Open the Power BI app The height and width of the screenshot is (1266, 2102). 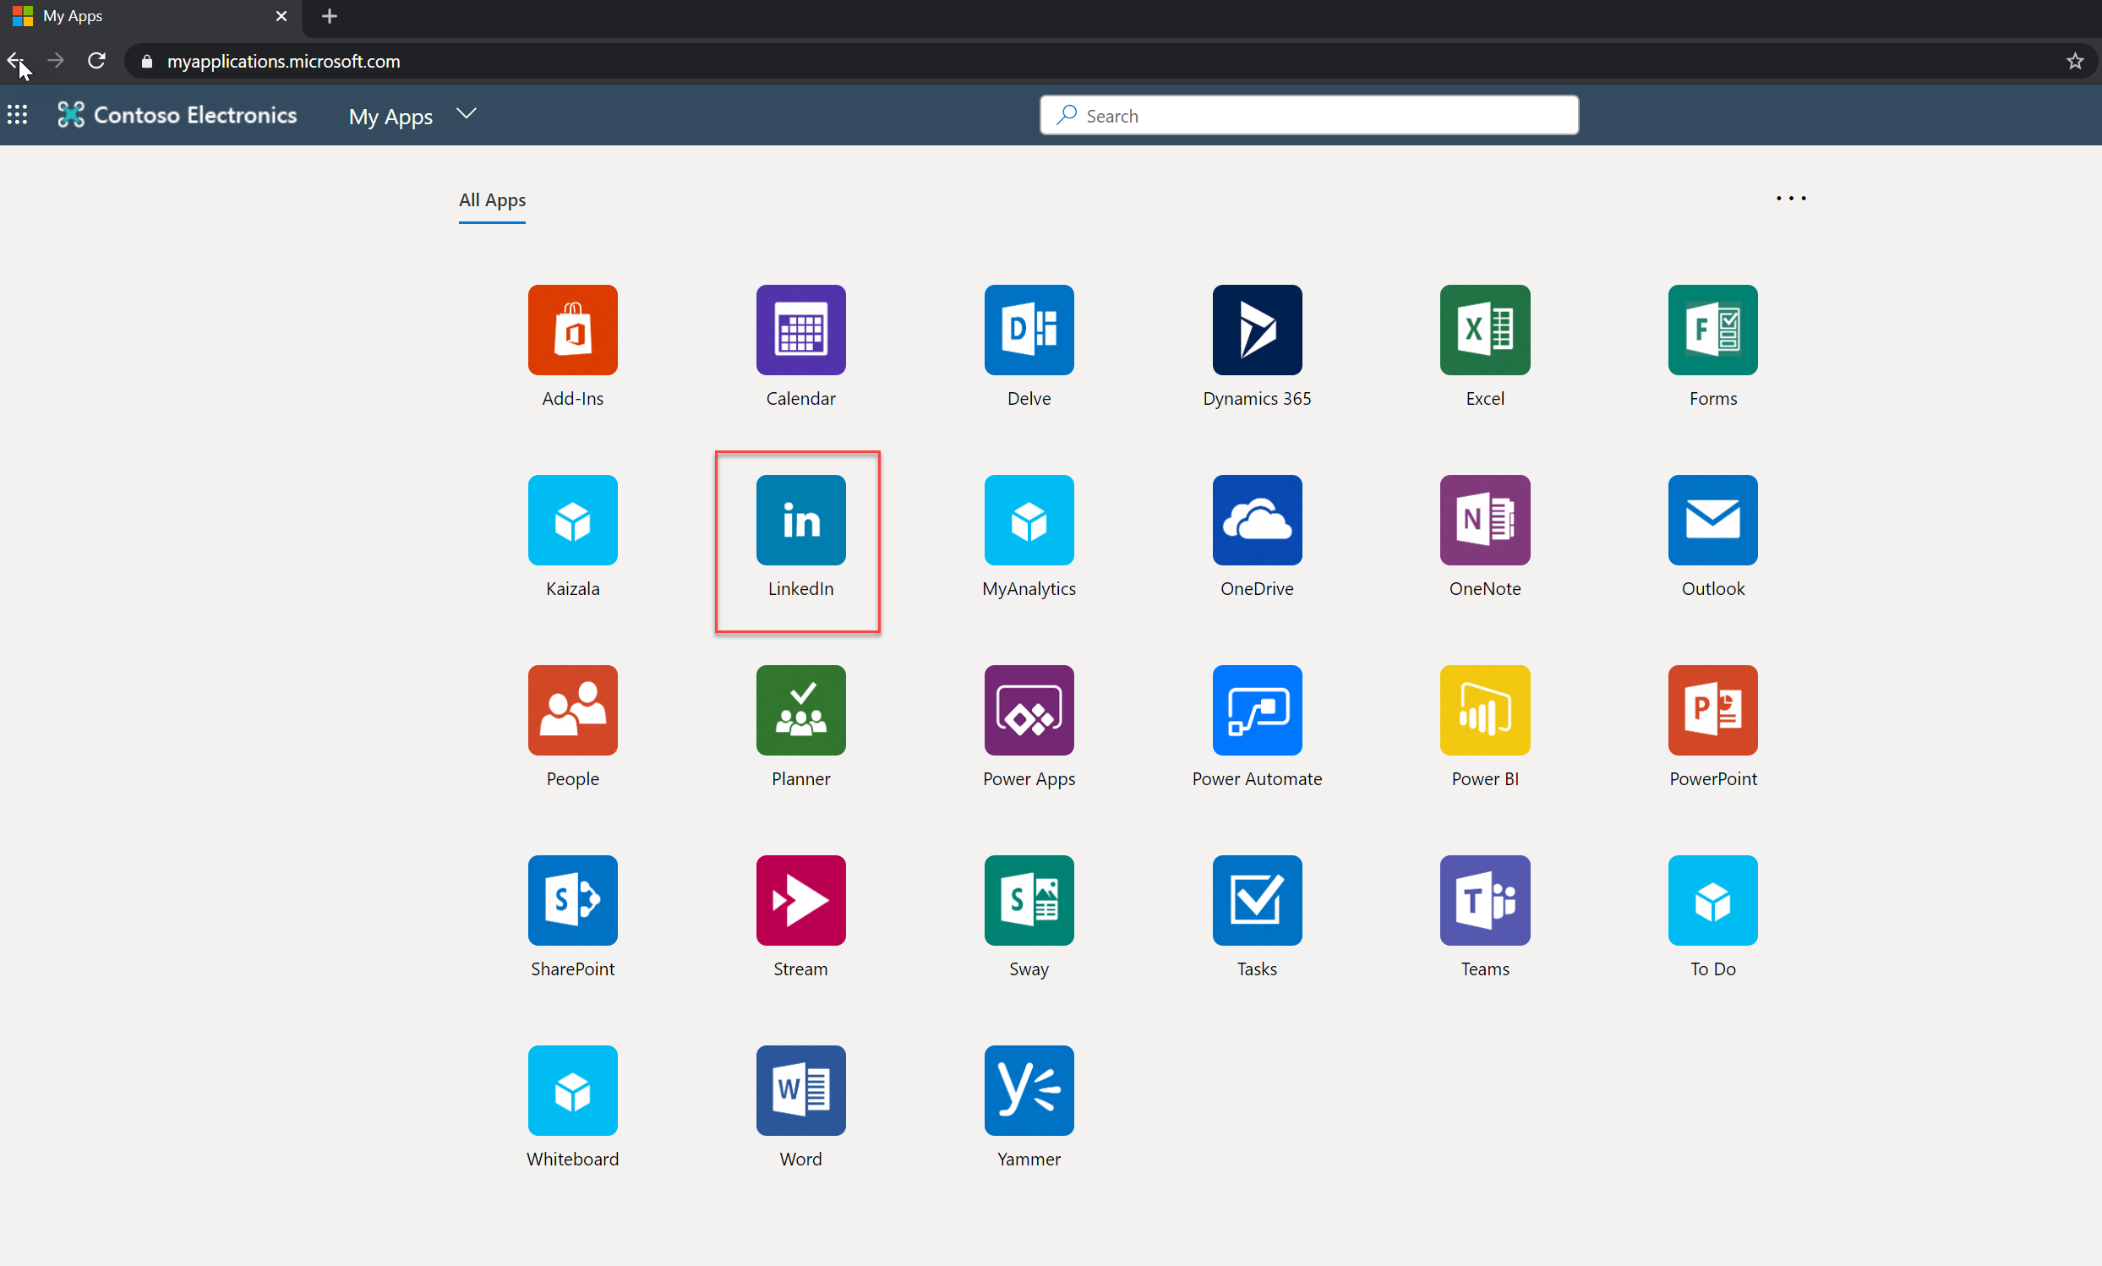coord(1484,710)
